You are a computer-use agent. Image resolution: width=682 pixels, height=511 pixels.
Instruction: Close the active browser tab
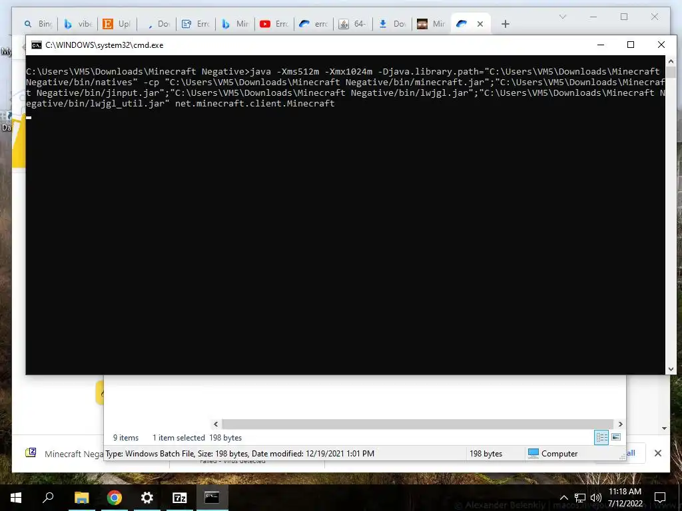(480, 24)
